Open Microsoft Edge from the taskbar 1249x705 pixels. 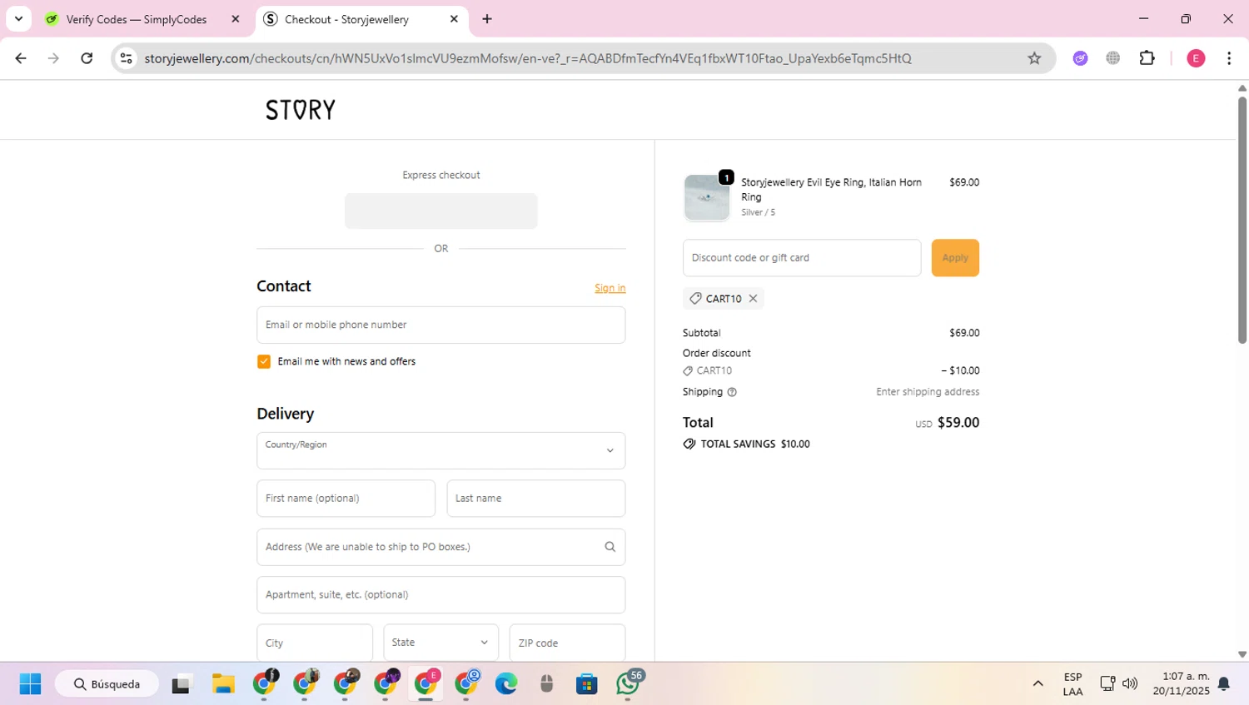coord(506,684)
